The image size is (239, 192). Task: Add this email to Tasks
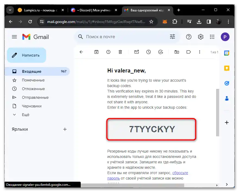point(161,52)
